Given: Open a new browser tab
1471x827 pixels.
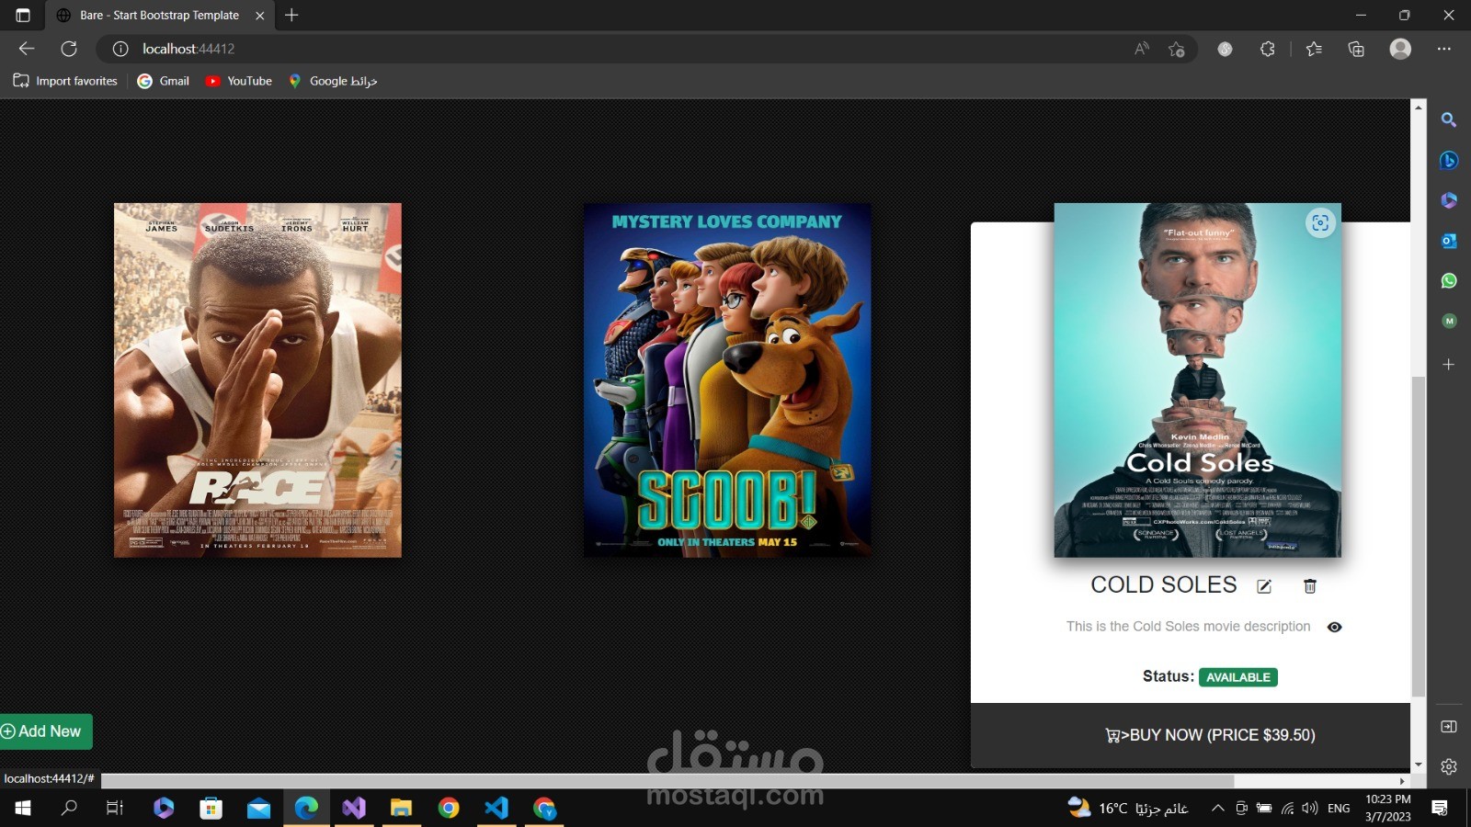Looking at the screenshot, I should tap(291, 16).
